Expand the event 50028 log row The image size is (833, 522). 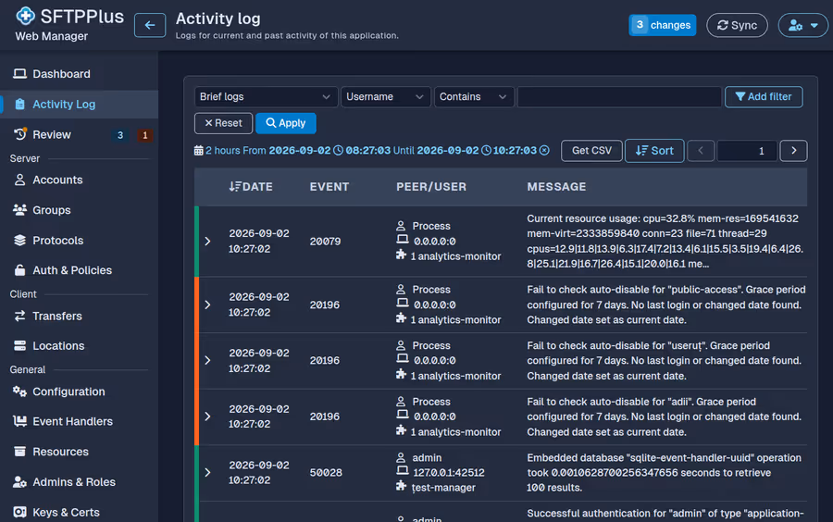tap(207, 473)
